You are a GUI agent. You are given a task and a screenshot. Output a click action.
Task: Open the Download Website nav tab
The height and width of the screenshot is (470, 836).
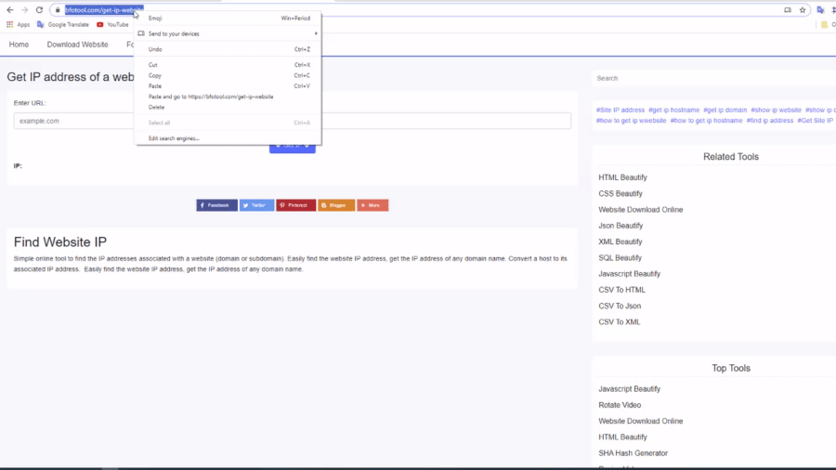(x=77, y=45)
